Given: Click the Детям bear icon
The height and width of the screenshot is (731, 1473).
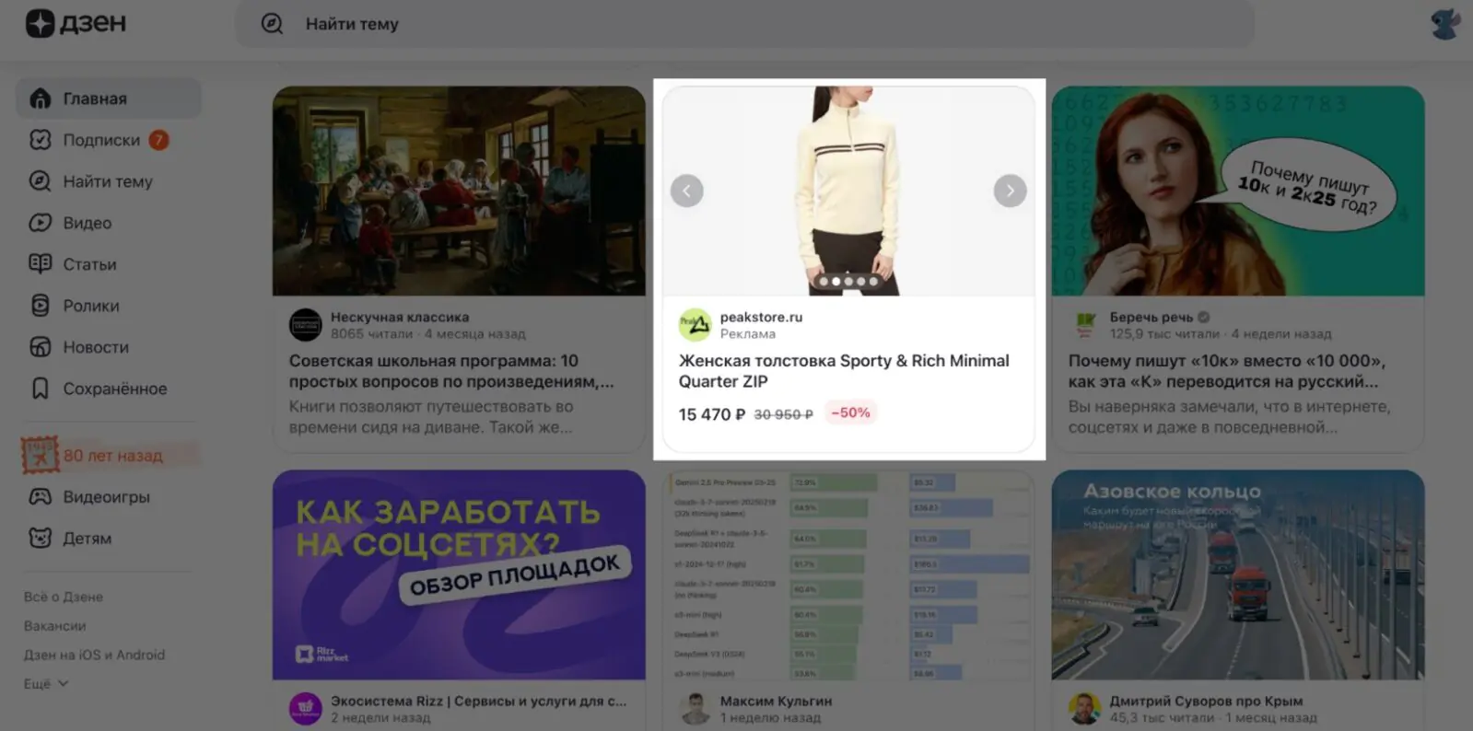Looking at the screenshot, I should (x=40, y=539).
